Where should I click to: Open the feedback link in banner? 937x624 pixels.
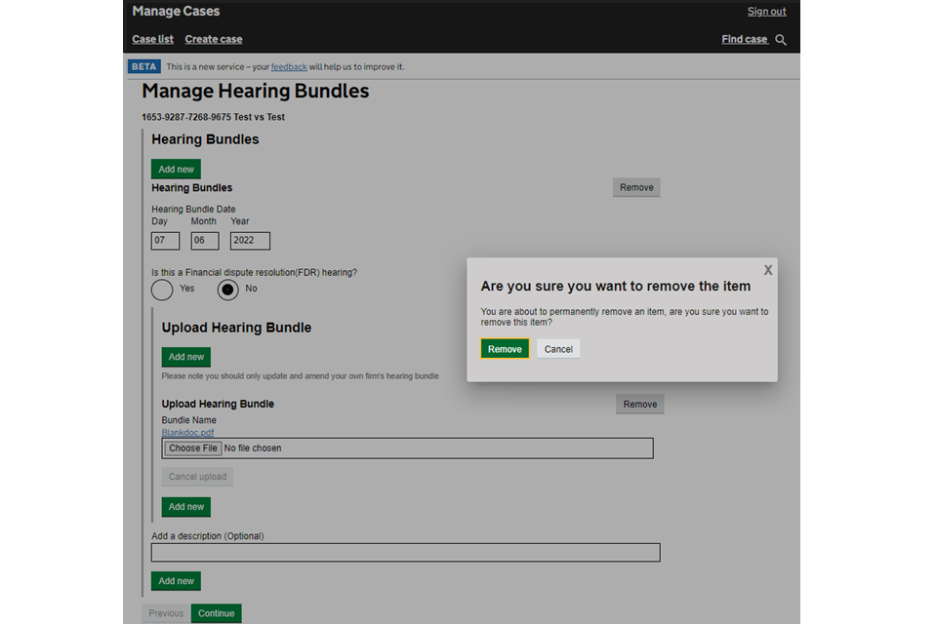coord(289,67)
